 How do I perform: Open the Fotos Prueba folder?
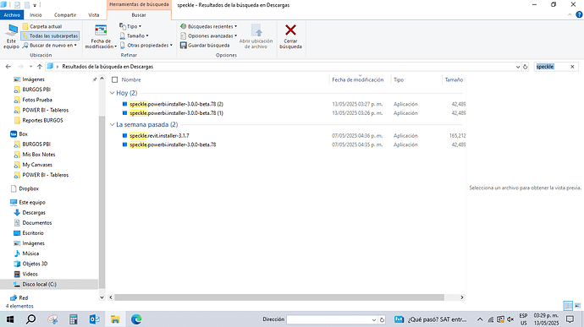click(x=37, y=100)
